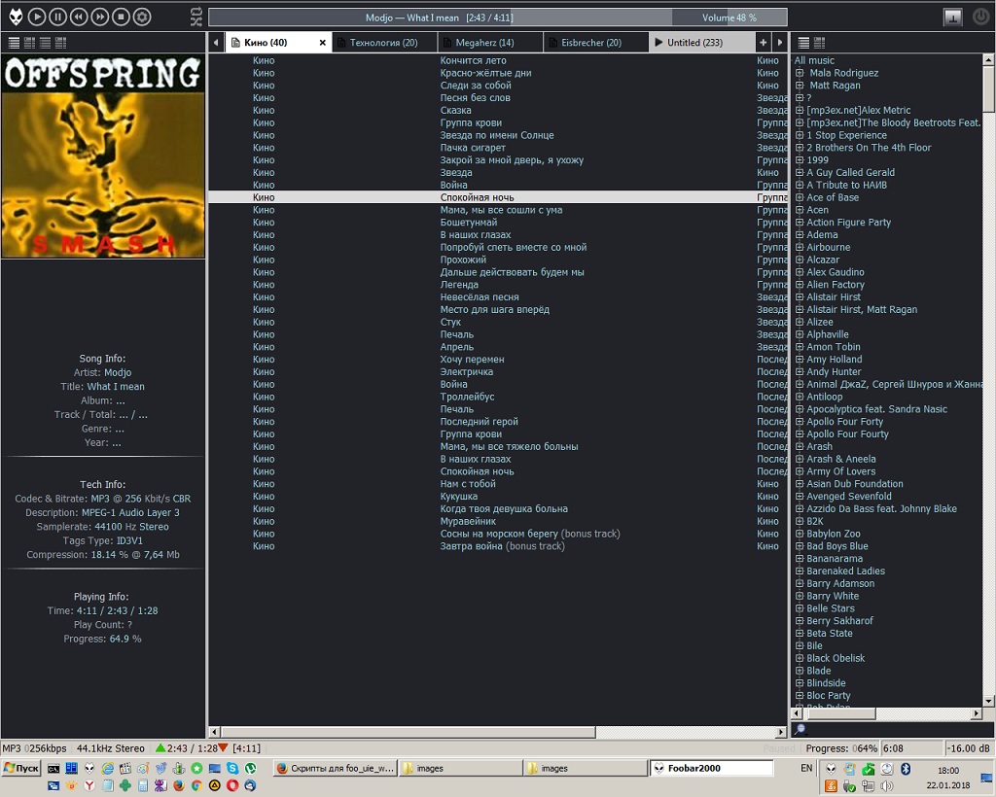Skip to the previous track
The image size is (996, 797).
click(x=79, y=17)
